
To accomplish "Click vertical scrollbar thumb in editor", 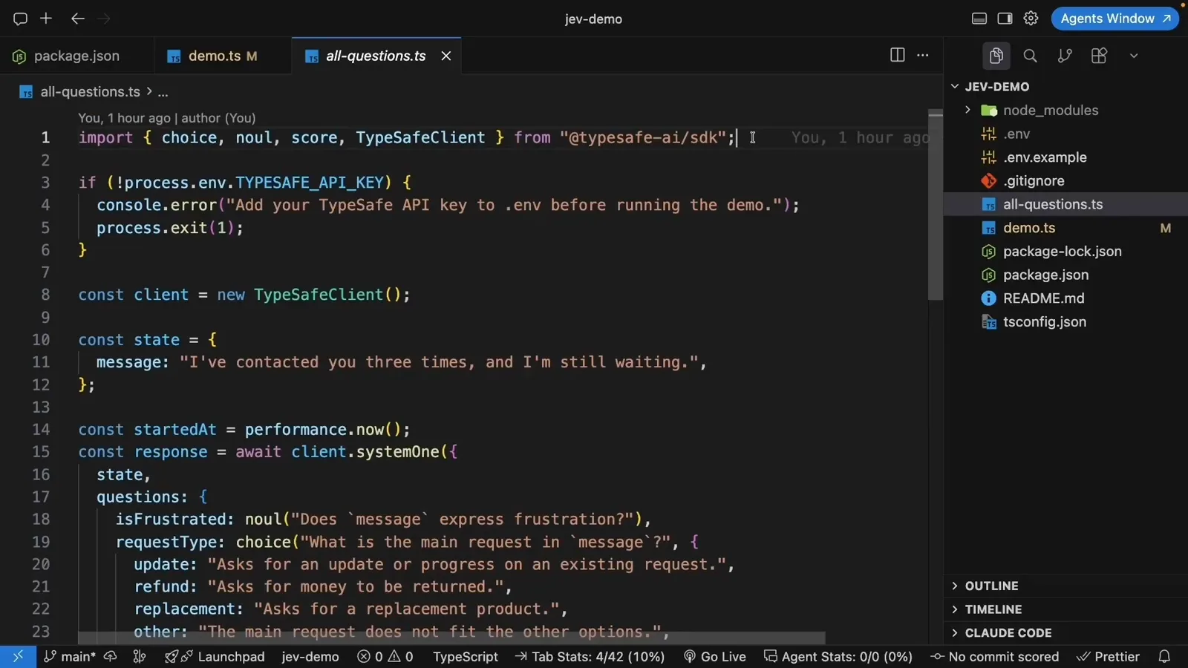I will tap(936, 206).
